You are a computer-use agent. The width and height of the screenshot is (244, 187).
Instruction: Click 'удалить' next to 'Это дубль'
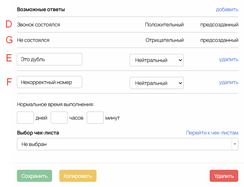pos(229,60)
